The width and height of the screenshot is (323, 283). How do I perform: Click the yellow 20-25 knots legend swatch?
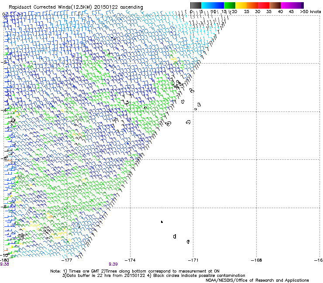241,5
